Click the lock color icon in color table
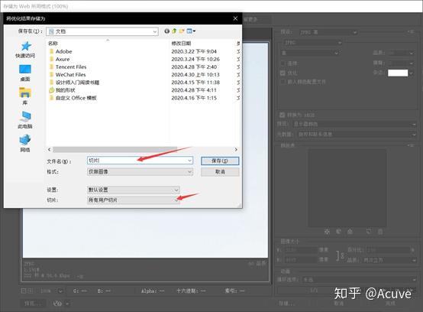Screen dimensions: 423x312 coord(350,232)
